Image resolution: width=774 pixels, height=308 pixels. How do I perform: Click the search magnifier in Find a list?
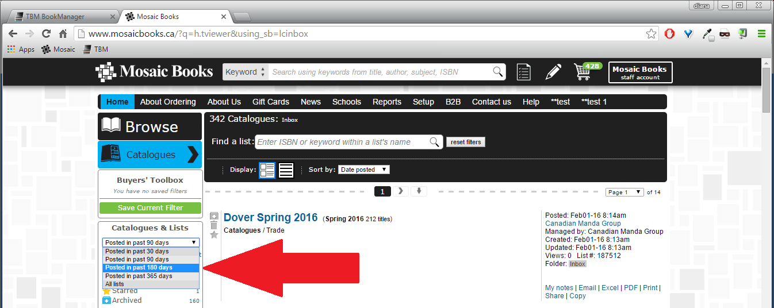click(435, 142)
